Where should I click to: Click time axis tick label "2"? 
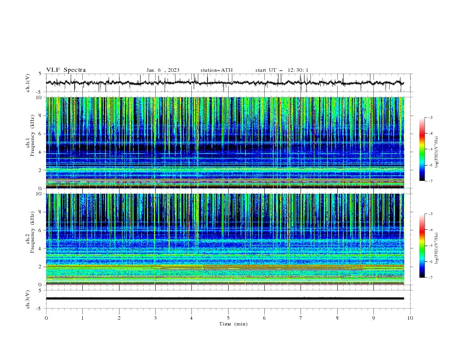click(x=119, y=318)
